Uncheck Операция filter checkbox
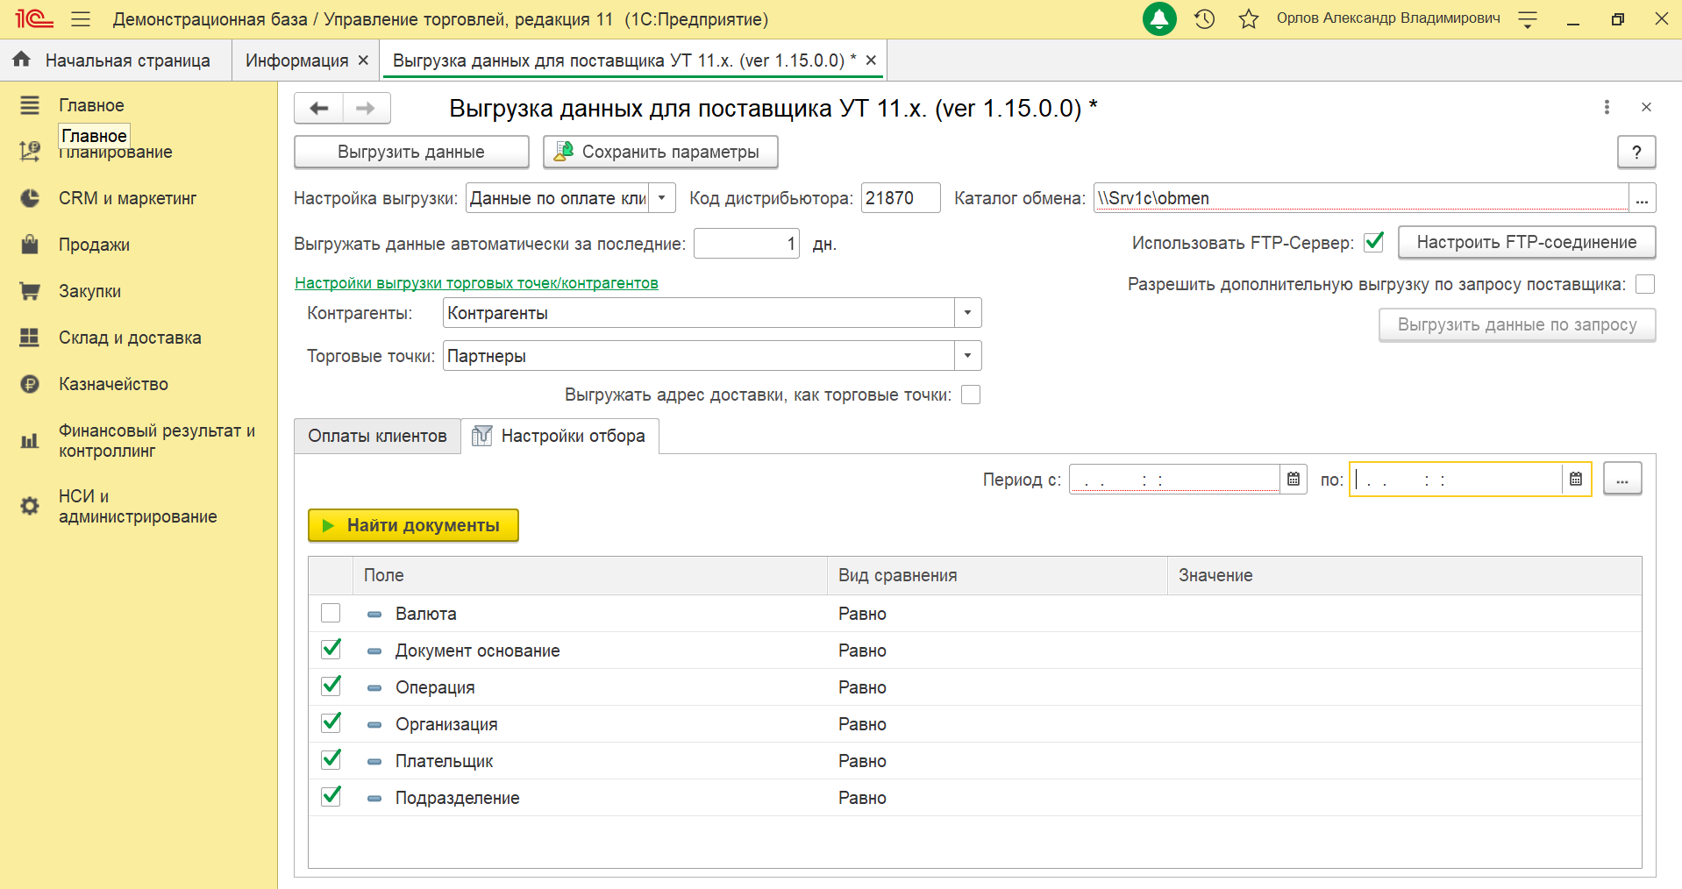This screenshot has height=889, width=1682. point(331,686)
